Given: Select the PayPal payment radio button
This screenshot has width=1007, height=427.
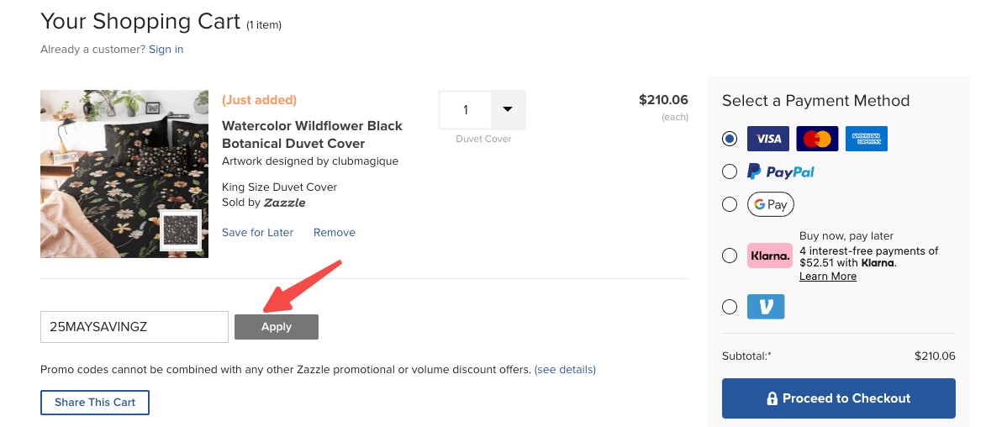Looking at the screenshot, I should [x=730, y=171].
